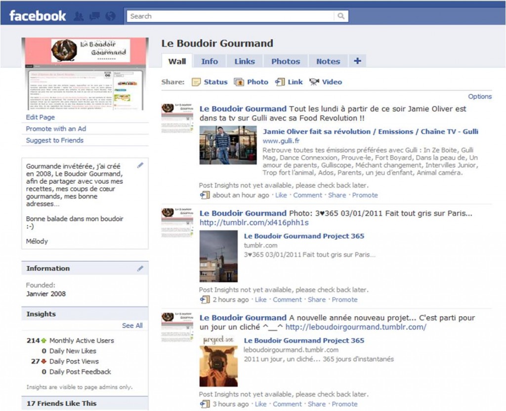
Task: Open friend requests icon in header
Action: (x=79, y=16)
